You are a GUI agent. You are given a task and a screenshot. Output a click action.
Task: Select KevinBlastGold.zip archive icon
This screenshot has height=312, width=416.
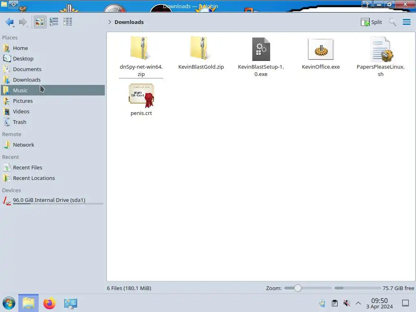(200, 48)
